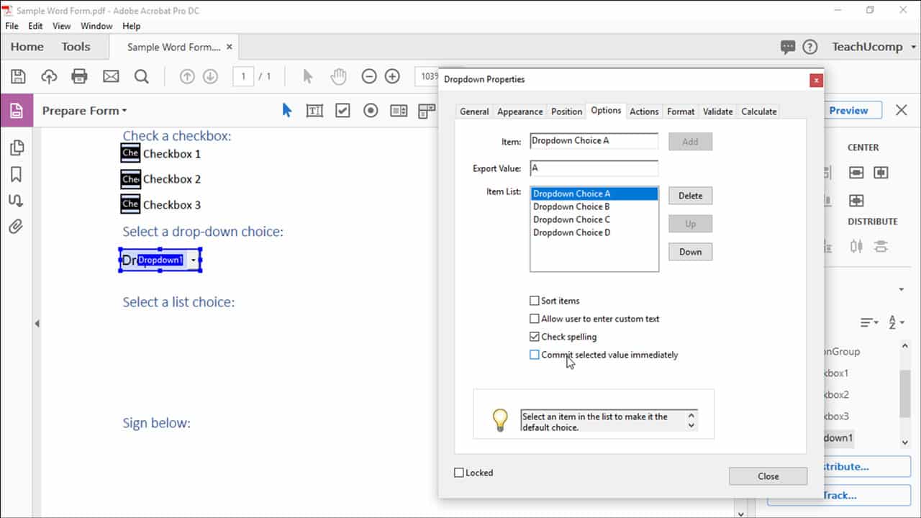Screen dimensions: 921x518
Task: Zoom out with the minus magnifier icon
Action: click(368, 76)
